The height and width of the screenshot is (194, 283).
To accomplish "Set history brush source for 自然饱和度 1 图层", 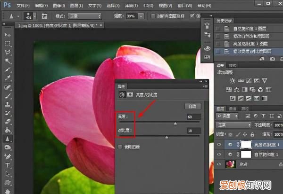I will coord(218,29).
